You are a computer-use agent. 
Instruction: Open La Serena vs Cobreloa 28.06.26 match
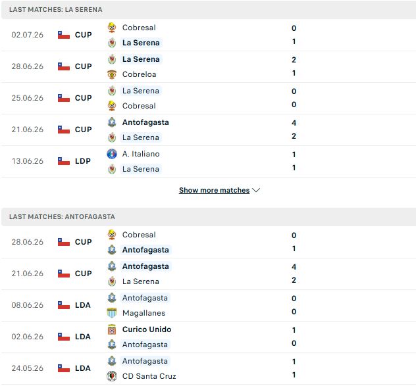208,66
